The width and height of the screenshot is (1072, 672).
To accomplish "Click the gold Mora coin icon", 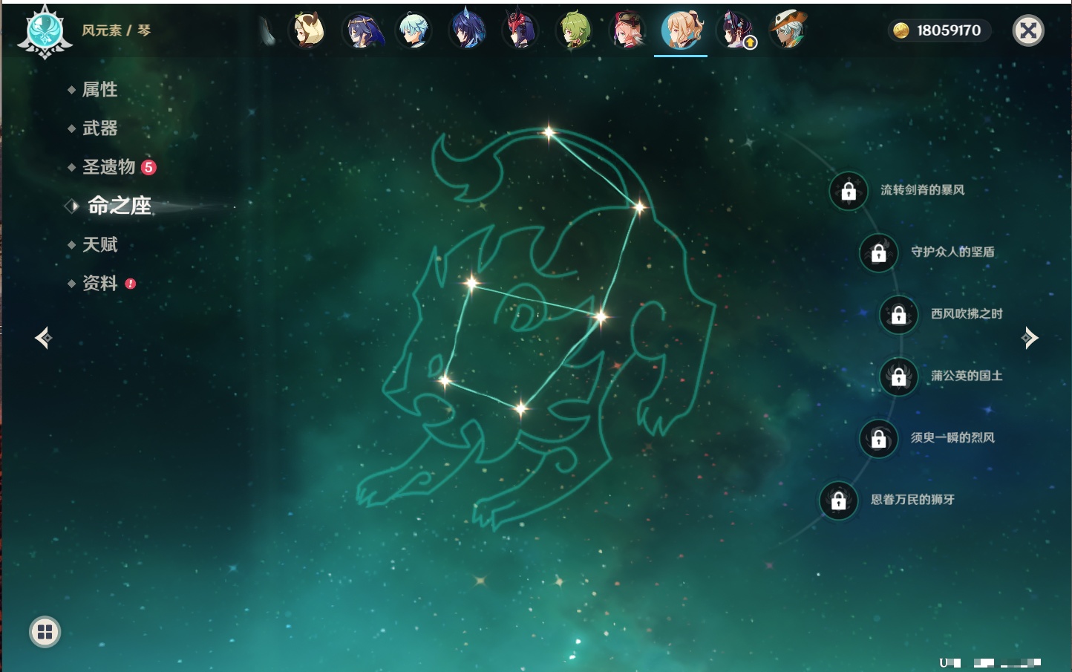I will 901,30.
